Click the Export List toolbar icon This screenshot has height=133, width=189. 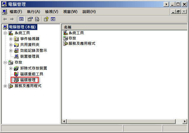tap(37, 19)
